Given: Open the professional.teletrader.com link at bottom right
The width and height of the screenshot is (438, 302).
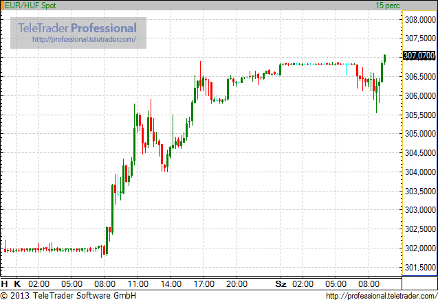Looking at the screenshot, I should click(x=382, y=296).
